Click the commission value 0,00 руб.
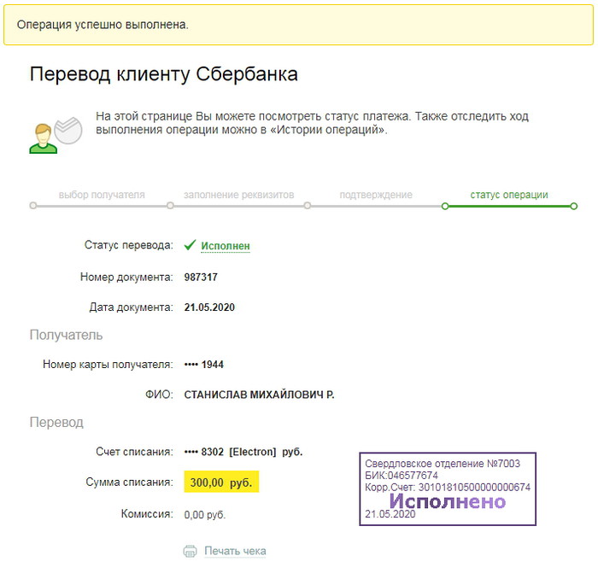The image size is (598, 579). [205, 515]
